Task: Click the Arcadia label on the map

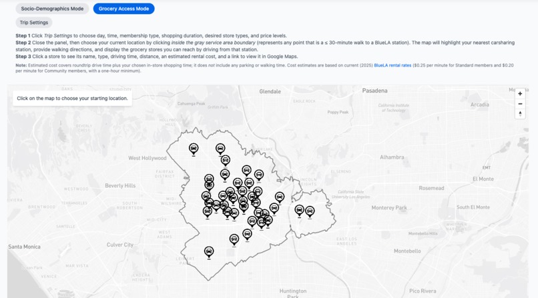Action: 480,105
